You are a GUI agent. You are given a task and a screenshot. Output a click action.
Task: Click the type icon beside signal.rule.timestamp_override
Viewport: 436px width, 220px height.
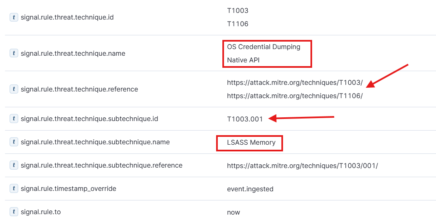tap(14, 188)
